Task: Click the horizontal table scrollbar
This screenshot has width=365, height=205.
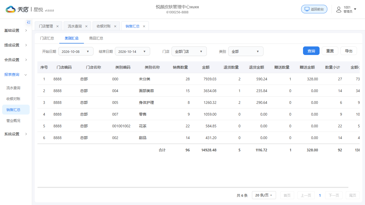Action: coord(193,187)
